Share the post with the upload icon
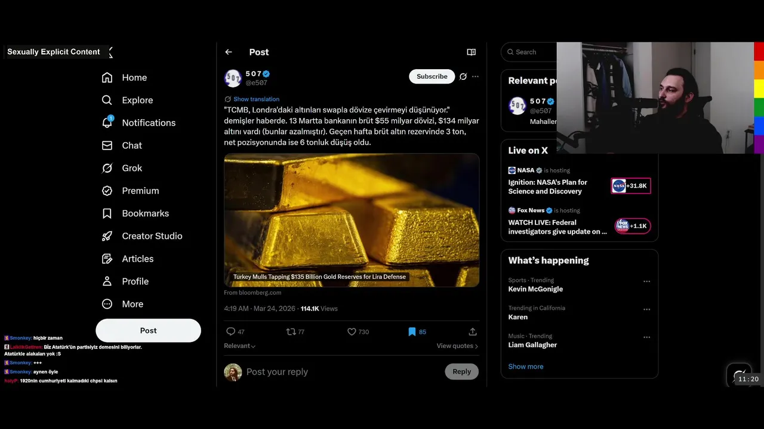Viewport: 764px width, 429px height. tap(472, 332)
